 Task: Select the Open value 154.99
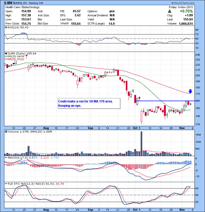coord(26,11)
